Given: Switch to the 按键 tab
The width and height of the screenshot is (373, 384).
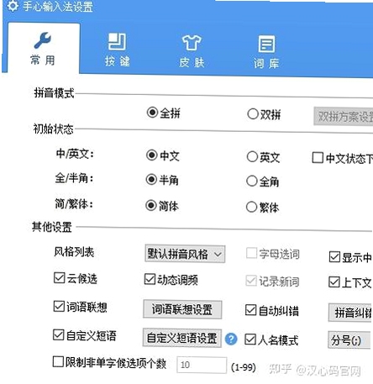Looking at the screenshot, I should (x=117, y=50).
